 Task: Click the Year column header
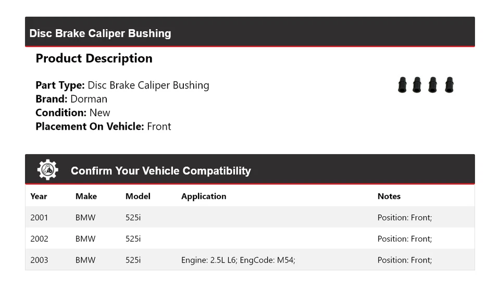point(39,196)
